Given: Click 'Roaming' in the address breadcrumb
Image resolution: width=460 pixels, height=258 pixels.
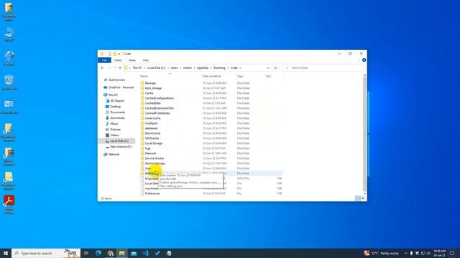Looking at the screenshot, I should click(x=219, y=68).
